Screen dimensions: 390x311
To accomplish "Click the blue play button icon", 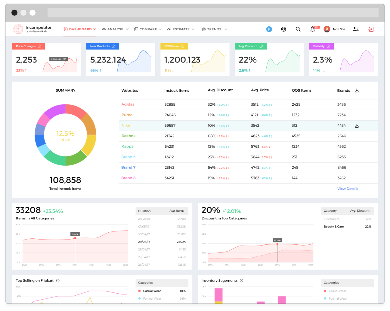I will [269, 29].
